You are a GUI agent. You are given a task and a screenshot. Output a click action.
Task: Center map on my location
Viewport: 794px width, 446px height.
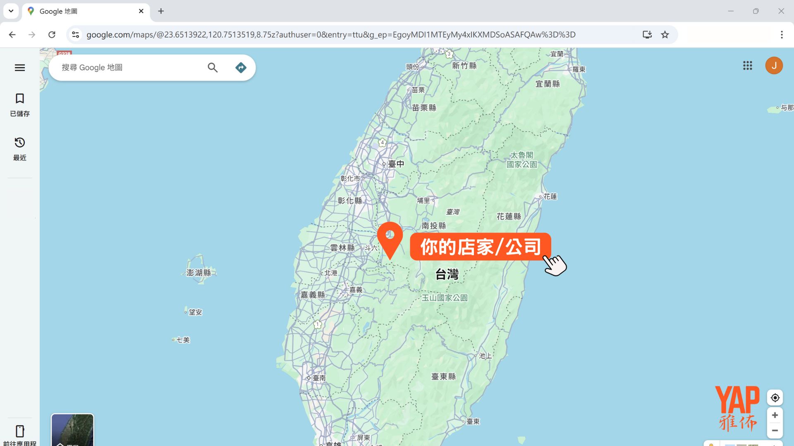(x=775, y=398)
